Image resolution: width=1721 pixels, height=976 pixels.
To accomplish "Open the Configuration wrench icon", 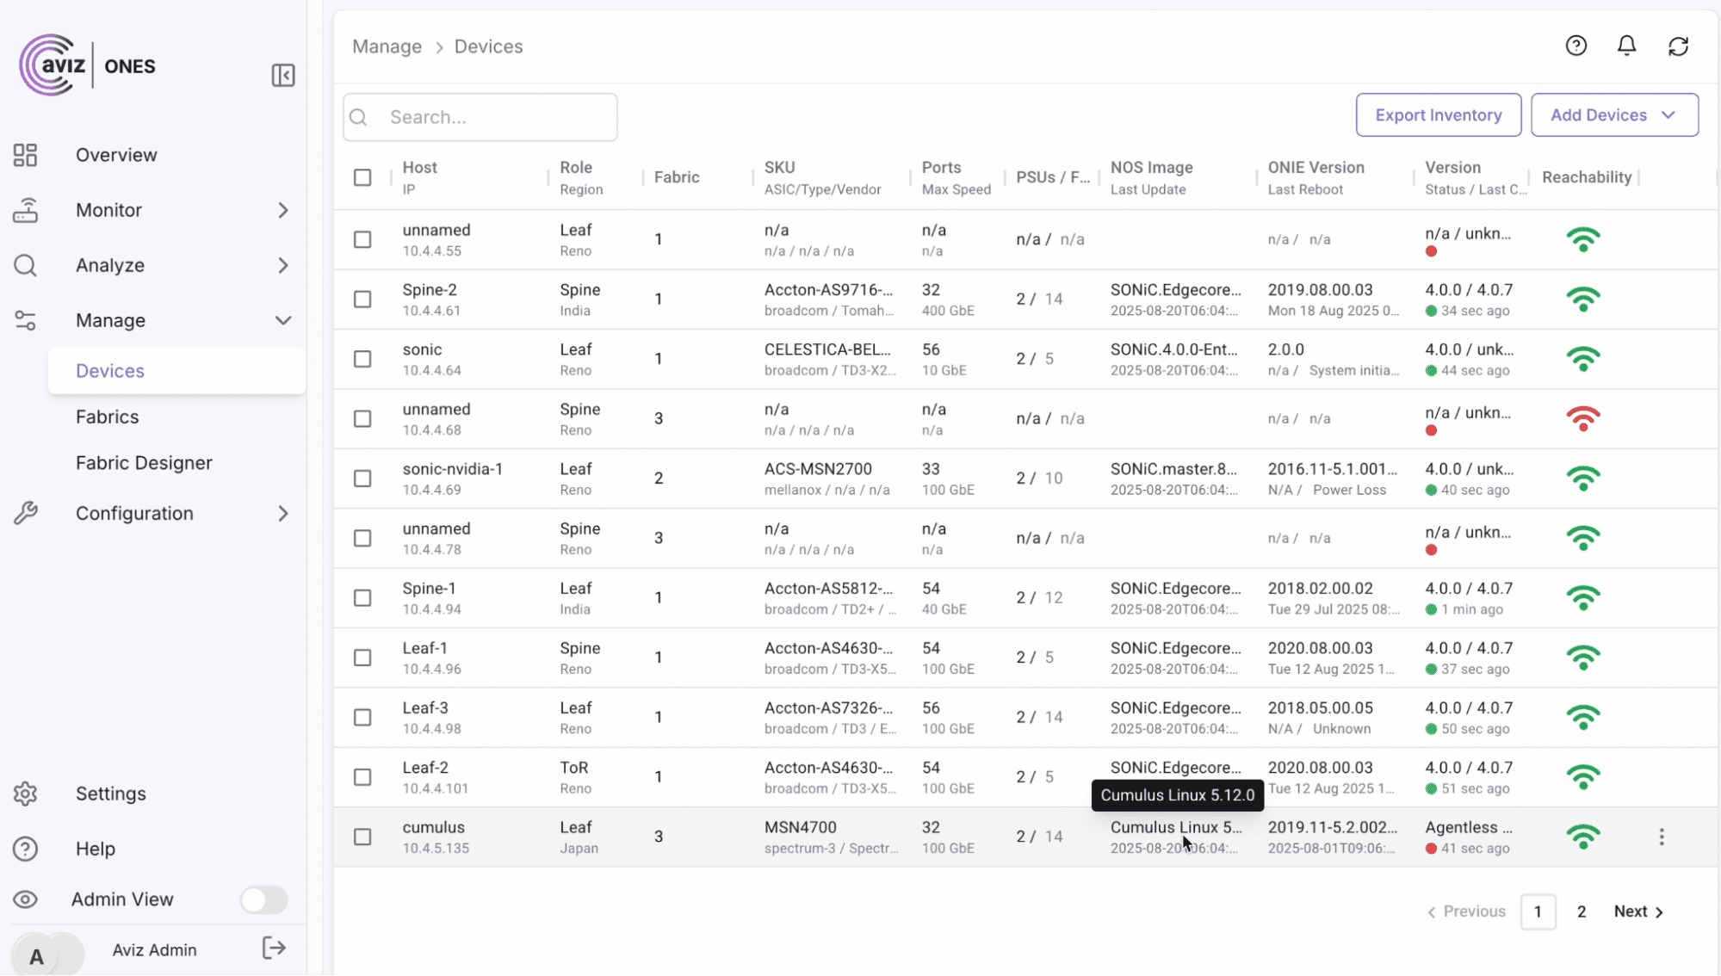I will click(27, 513).
